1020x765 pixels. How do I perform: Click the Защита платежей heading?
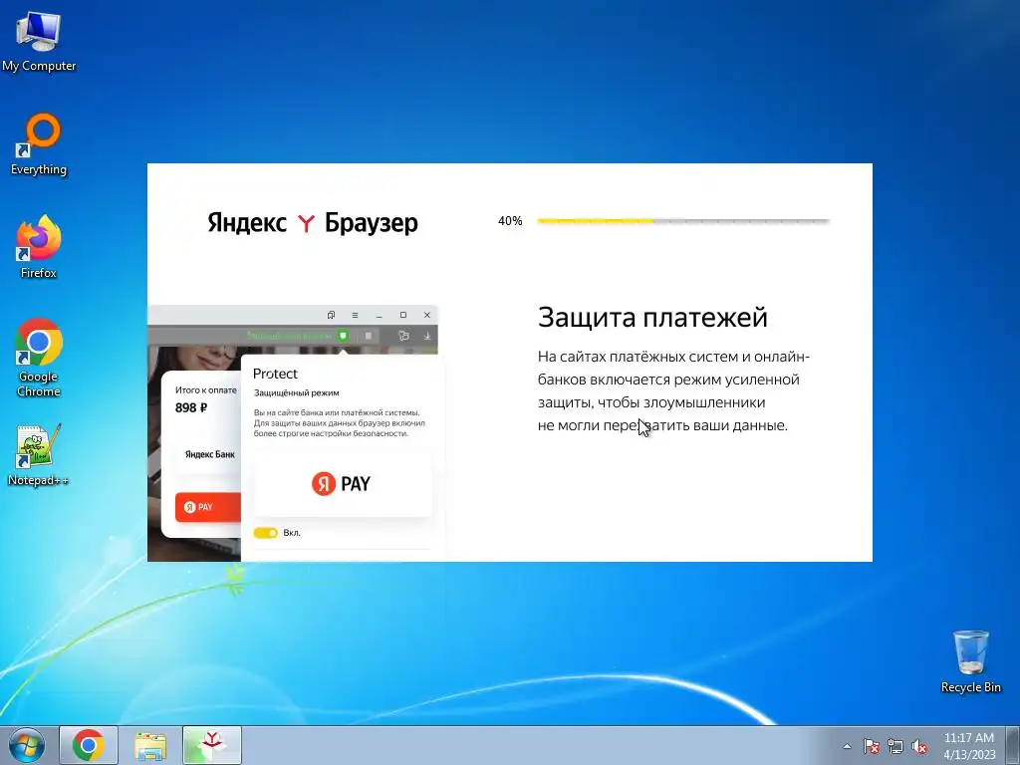pos(652,317)
